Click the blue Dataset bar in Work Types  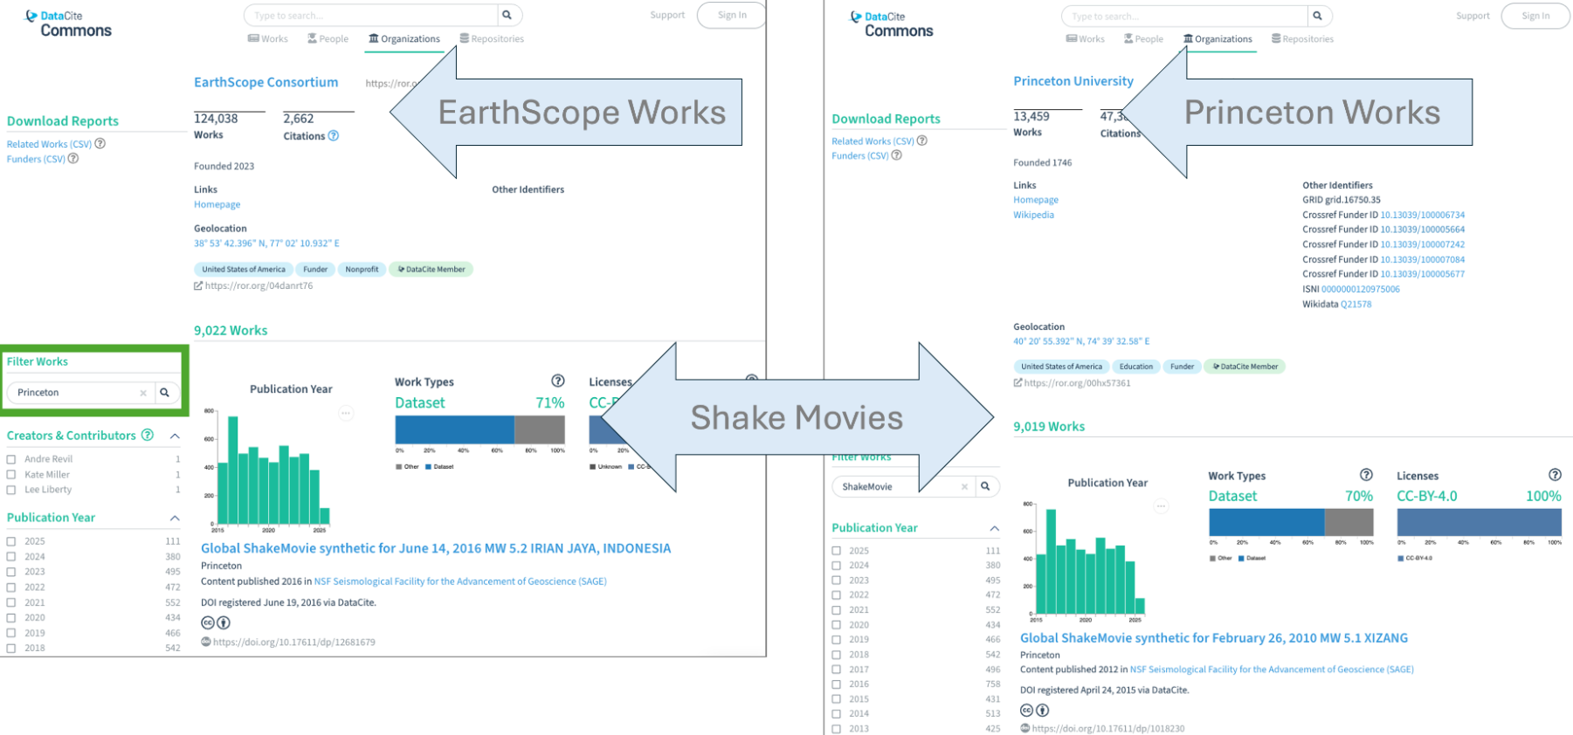point(454,429)
